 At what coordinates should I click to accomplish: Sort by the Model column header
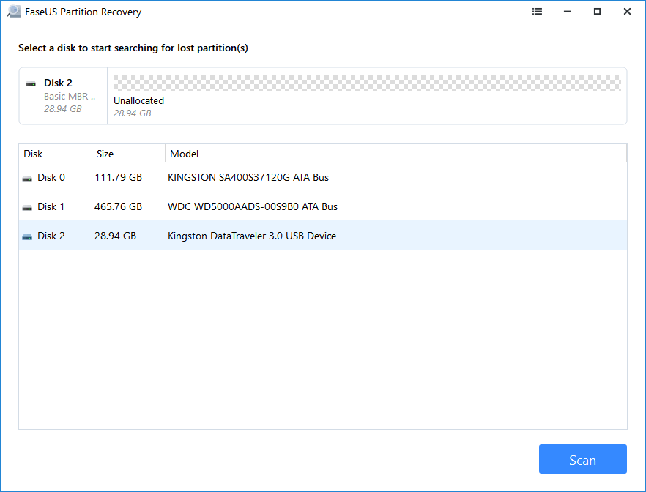(184, 154)
